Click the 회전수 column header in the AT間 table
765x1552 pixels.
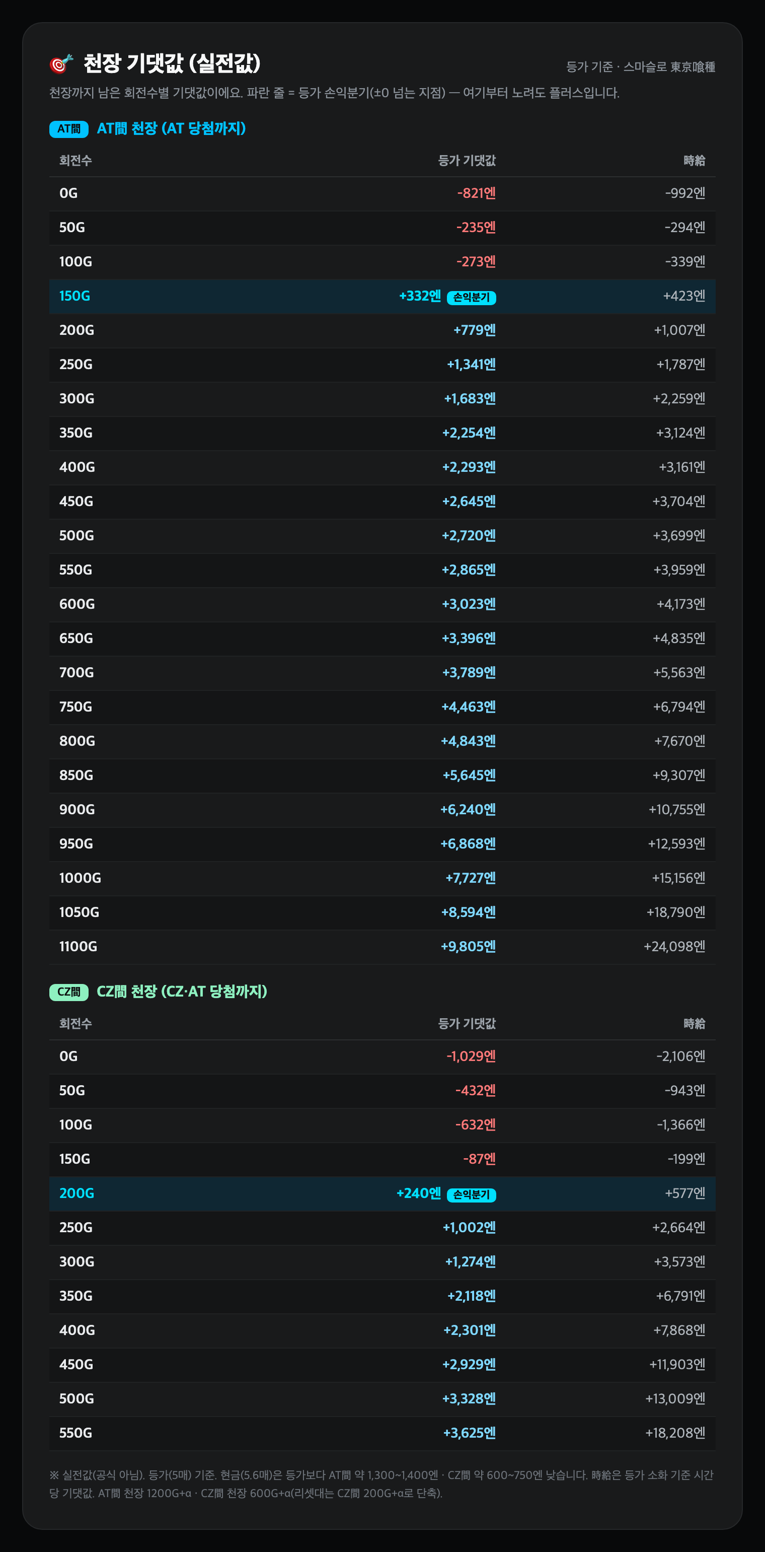click(x=75, y=160)
